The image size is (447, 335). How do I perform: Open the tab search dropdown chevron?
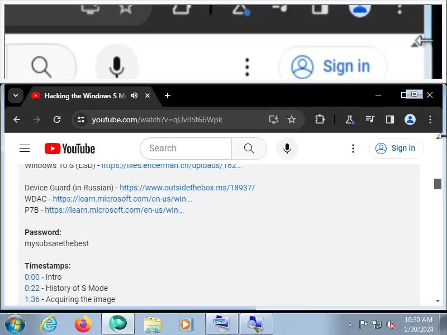point(16,95)
